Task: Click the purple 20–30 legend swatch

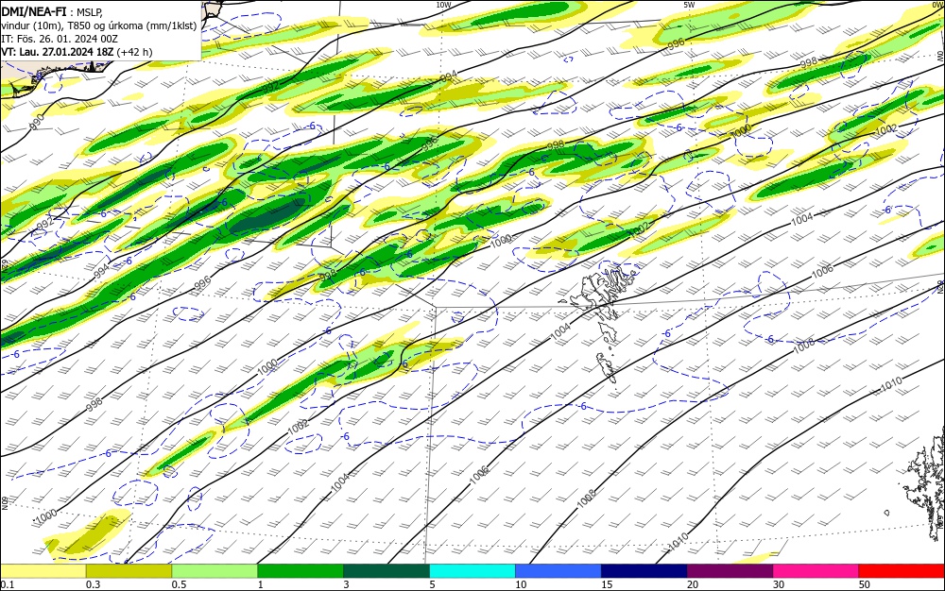Action: pyautogui.click(x=730, y=571)
